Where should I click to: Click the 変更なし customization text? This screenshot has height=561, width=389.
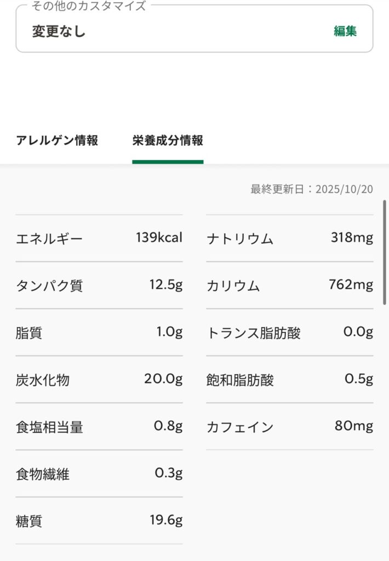click(59, 31)
